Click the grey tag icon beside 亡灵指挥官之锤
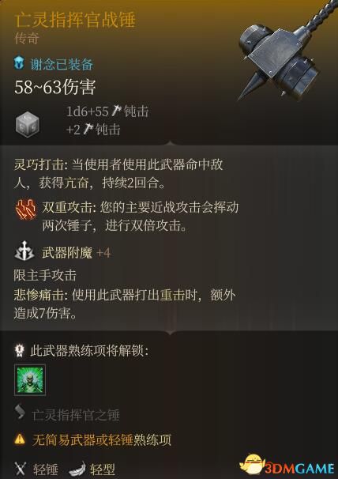Image resolution: width=338 pixels, height=479 pixels. [x=20, y=412]
